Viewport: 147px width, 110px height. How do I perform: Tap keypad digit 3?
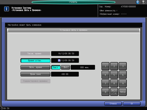[x=123, y=66]
